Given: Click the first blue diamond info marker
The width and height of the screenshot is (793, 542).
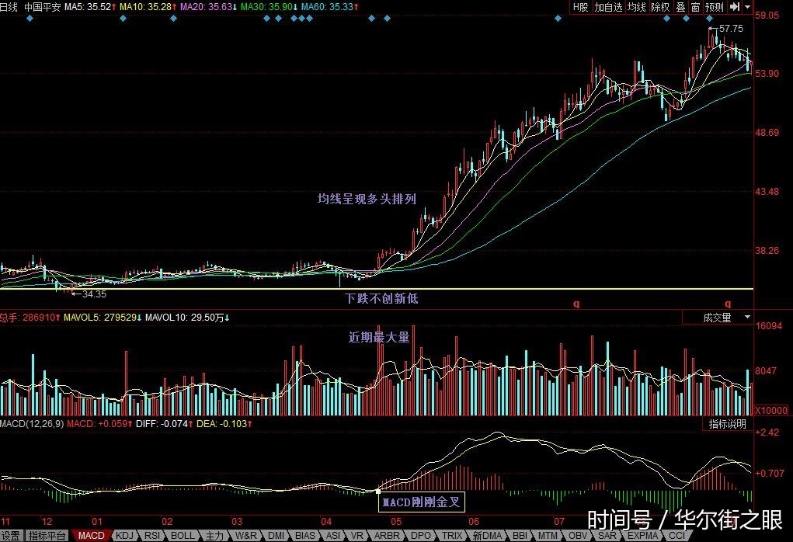Looking at the screenshot, I should pyautogui.click(x=30, y=19).
